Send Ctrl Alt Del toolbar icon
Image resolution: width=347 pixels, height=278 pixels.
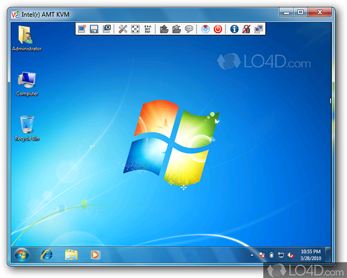point(148,29)
